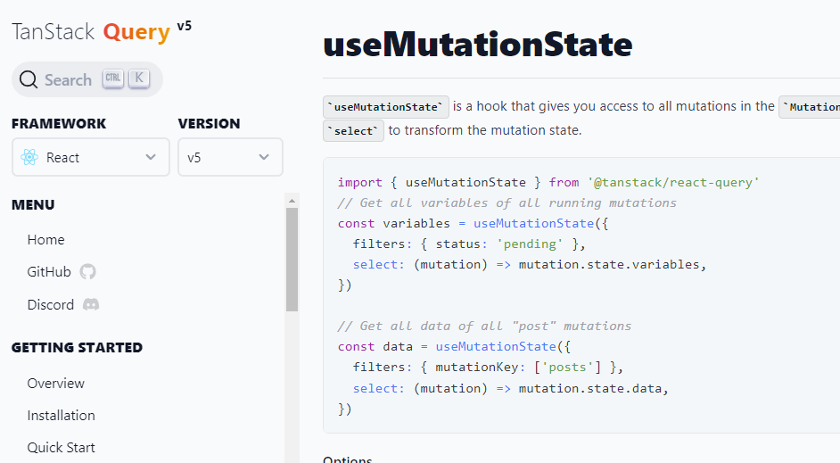
Task: Click the GETTING STARTED section header
Action: click(x=78, y=347)
